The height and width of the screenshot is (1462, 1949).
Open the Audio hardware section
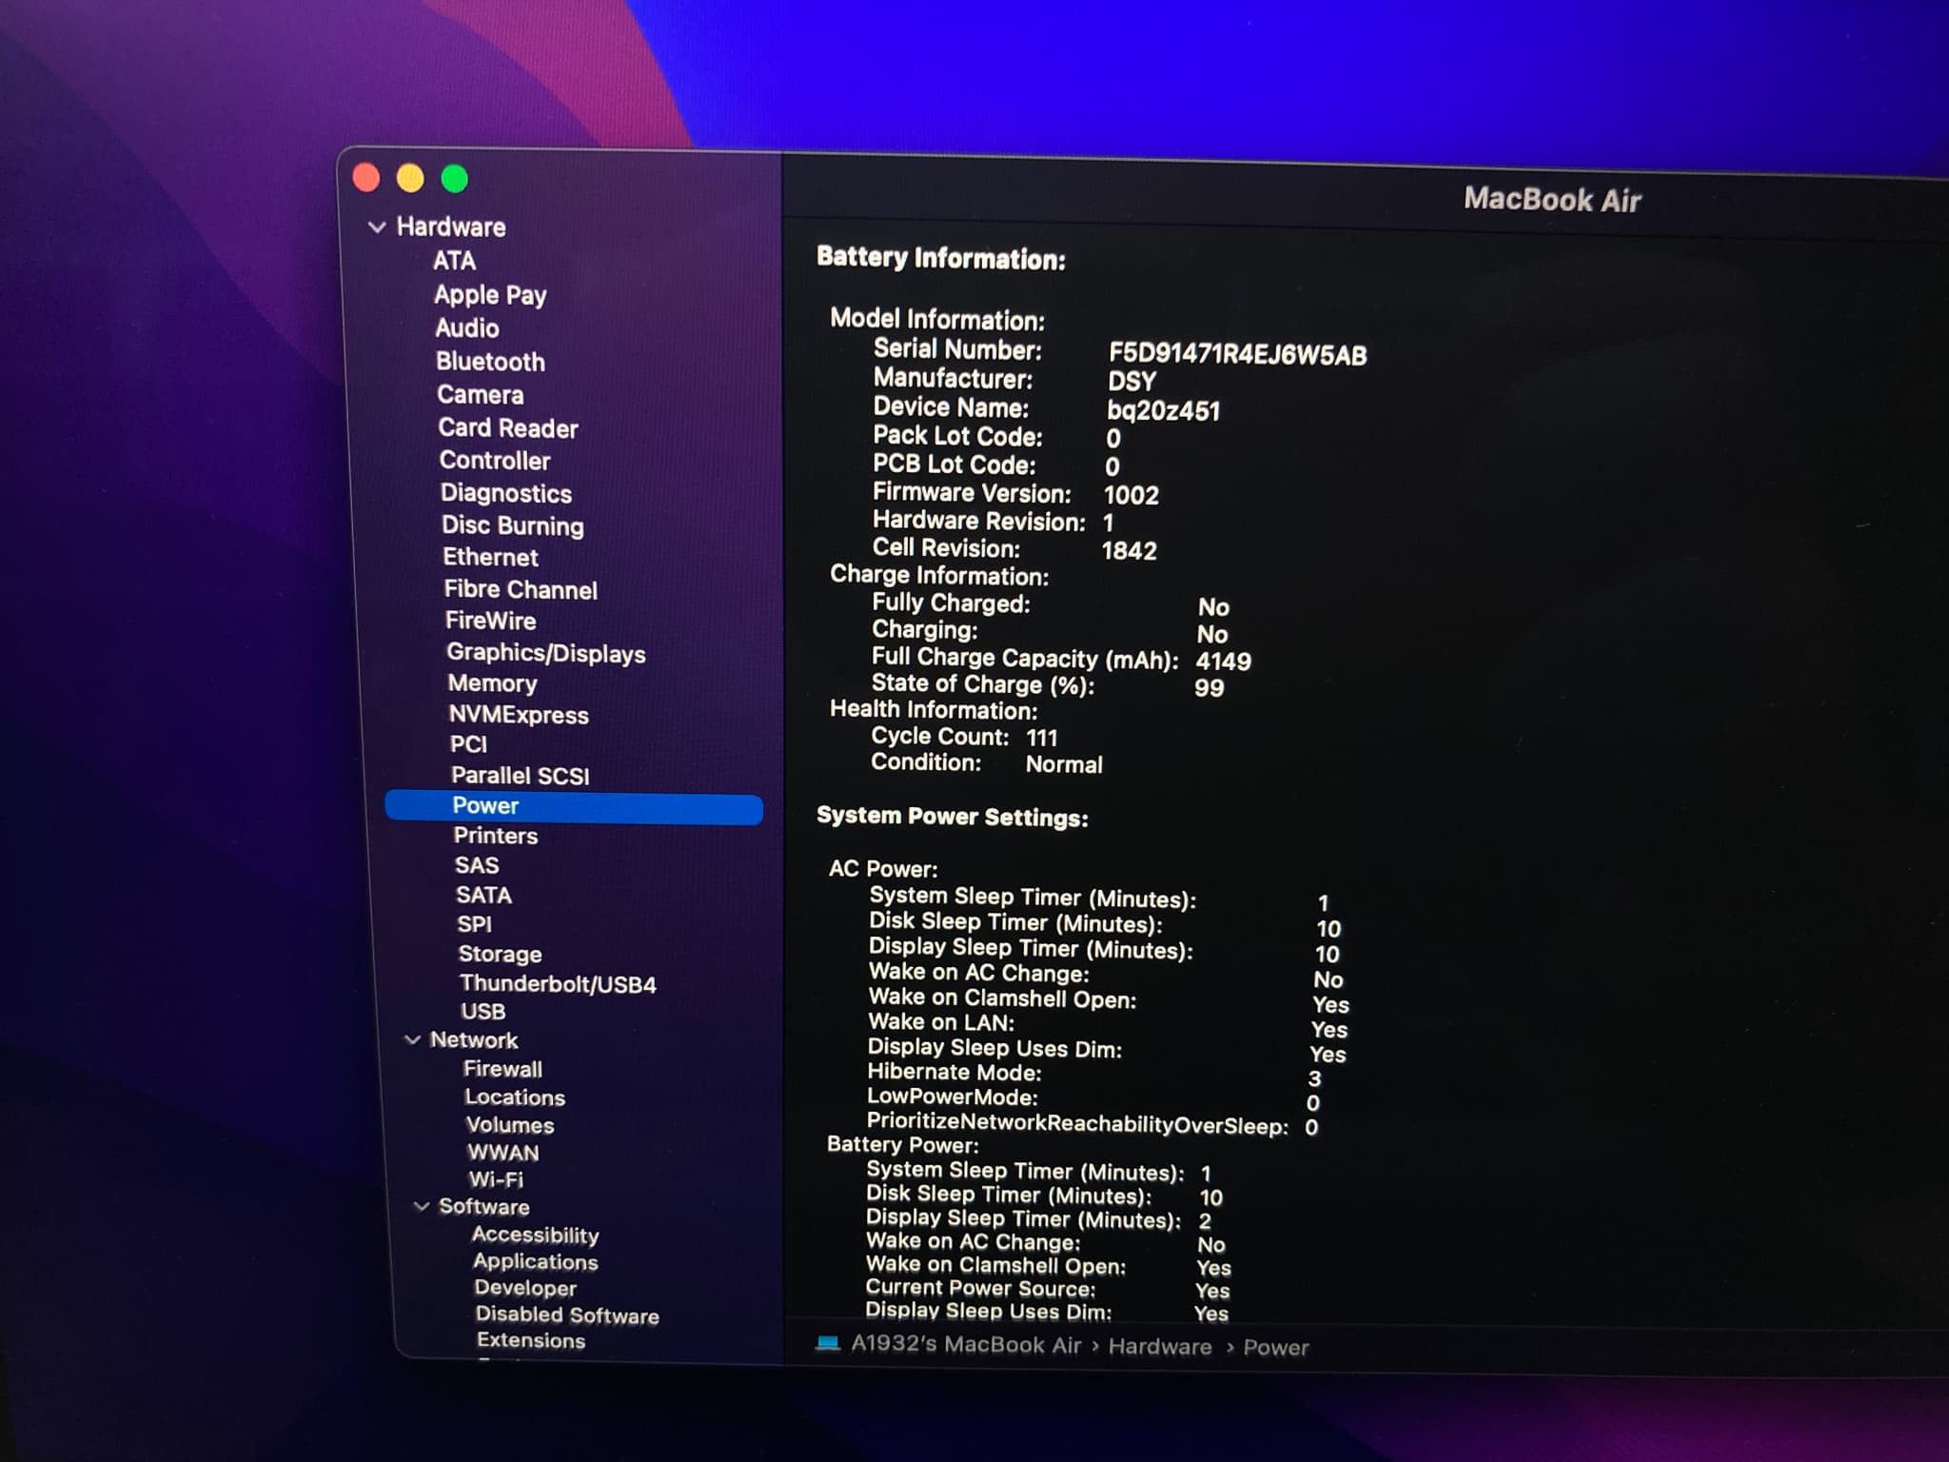click(466, 328)
